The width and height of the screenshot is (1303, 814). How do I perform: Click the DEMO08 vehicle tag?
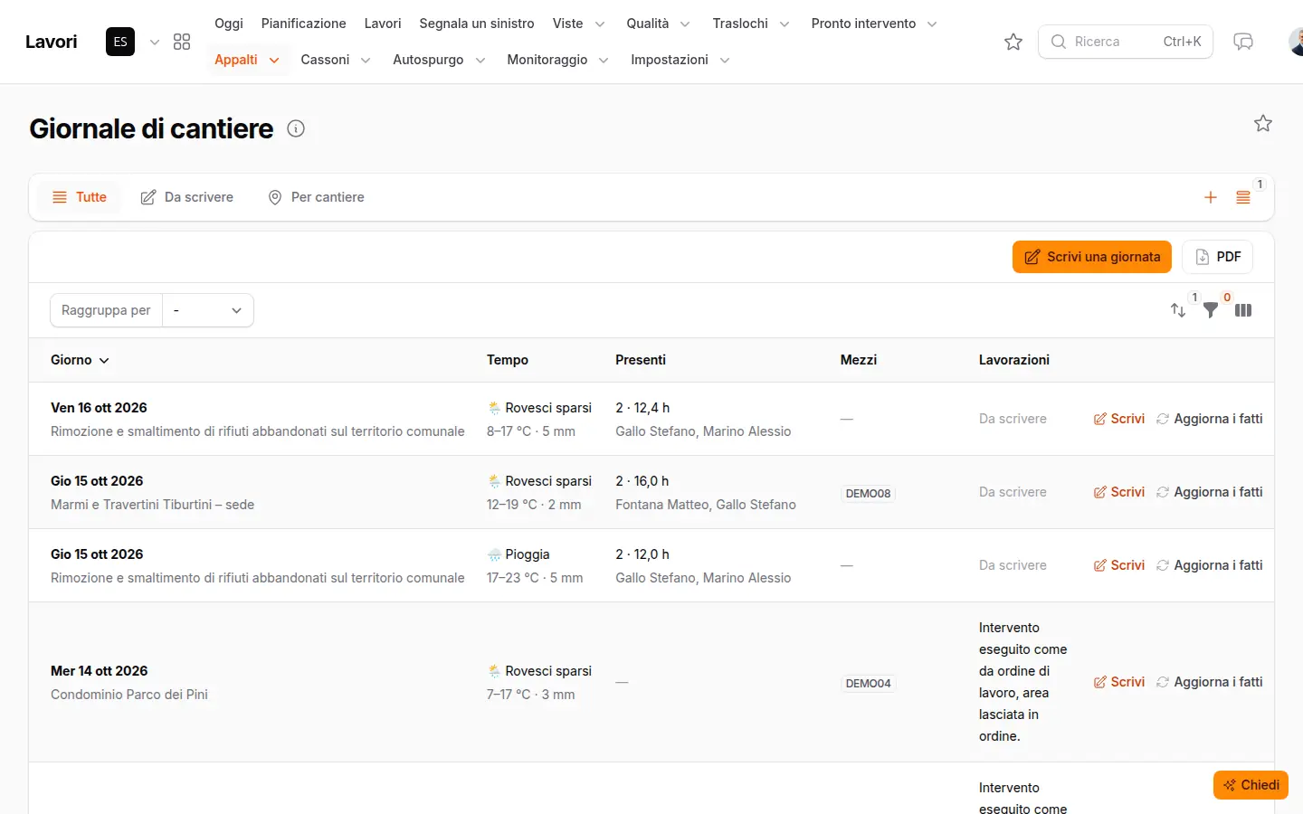pos(868,494)
